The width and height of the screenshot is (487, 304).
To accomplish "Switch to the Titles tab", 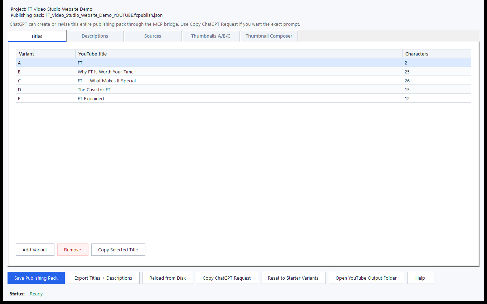I will click(x=37, y=36).
